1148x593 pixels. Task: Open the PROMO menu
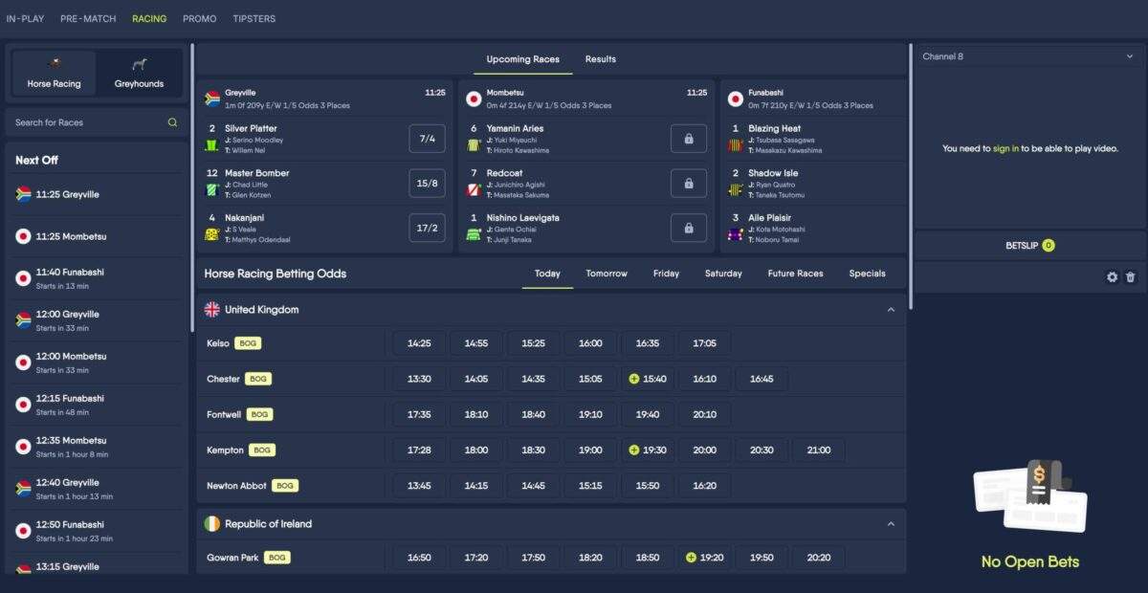200,18
